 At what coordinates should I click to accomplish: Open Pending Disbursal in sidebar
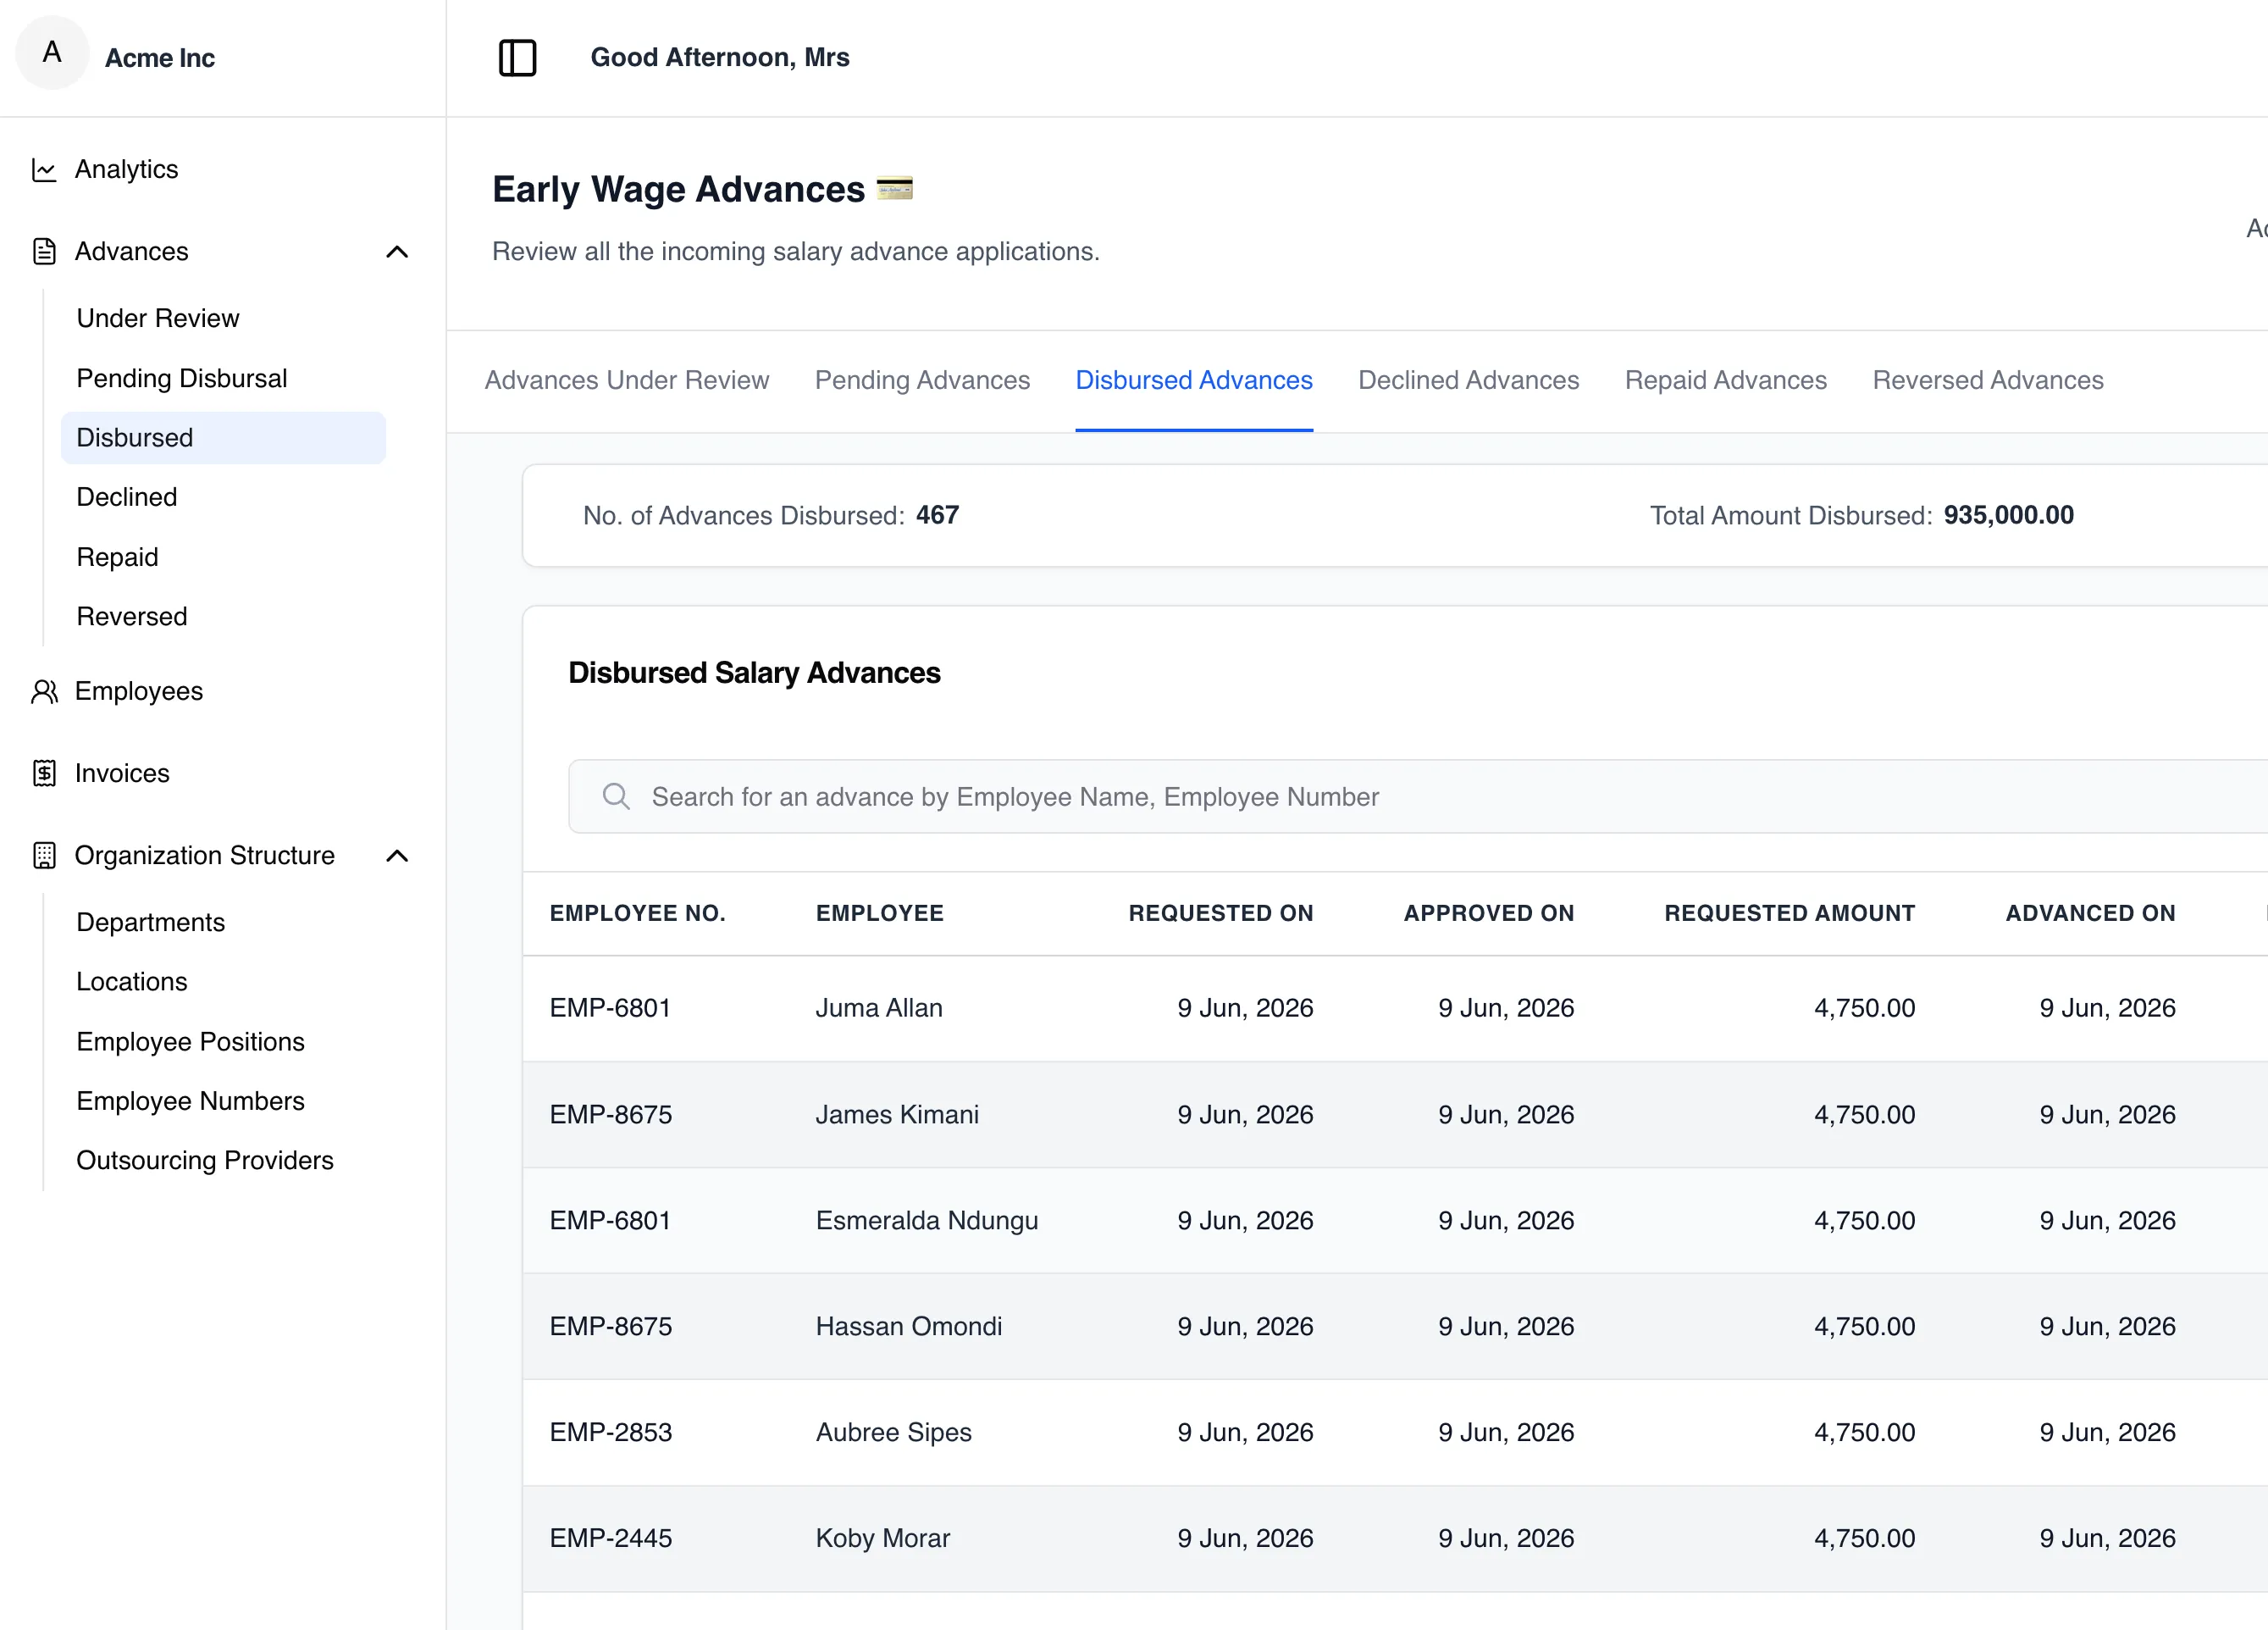click(x=182, y=378)
